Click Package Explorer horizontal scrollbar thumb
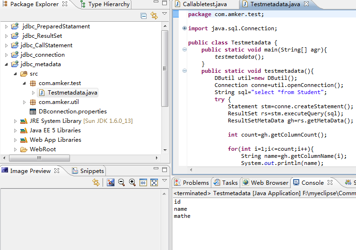 click(x=39, y=158)
